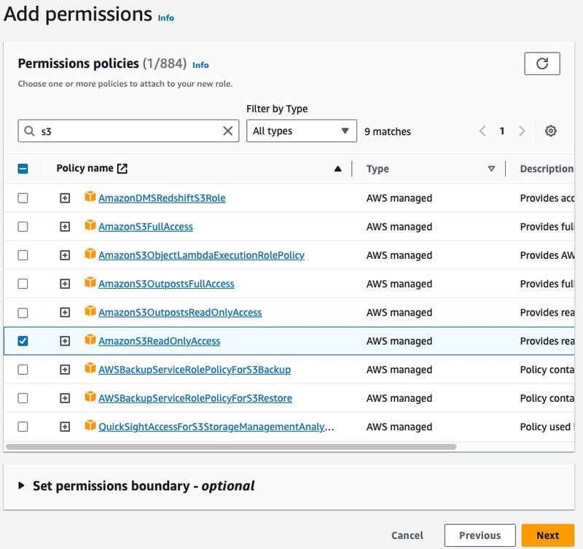Open table preferences gear icon
This screenshot has width=583, height=549.
pos(551,131)
